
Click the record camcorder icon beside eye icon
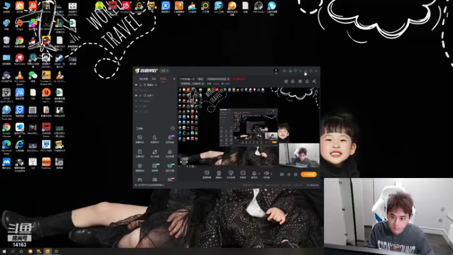pos(281,175)
